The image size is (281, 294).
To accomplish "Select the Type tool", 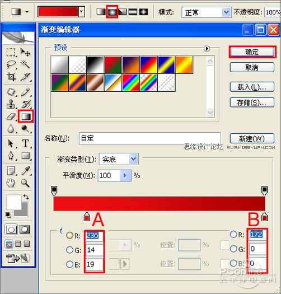I will (25, 143).
